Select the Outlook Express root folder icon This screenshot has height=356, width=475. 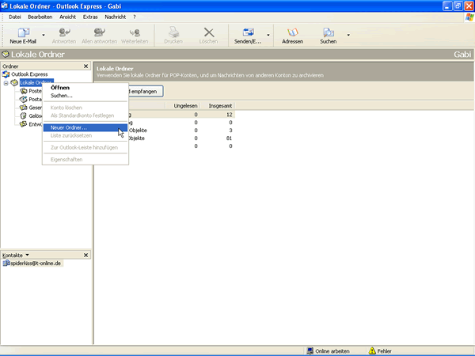click(x=6, y=74)
